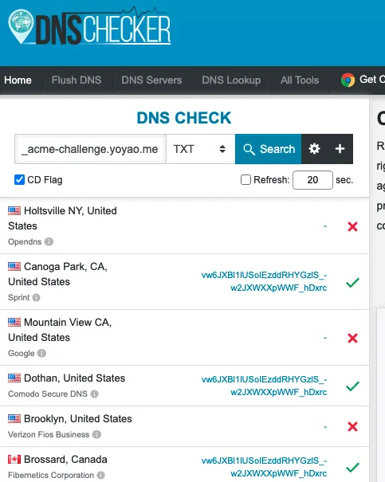The height and width of the screenshot is (482, 385).
Task: Click the Canoga Park, CA location text
Action: (x=58, y=274)
